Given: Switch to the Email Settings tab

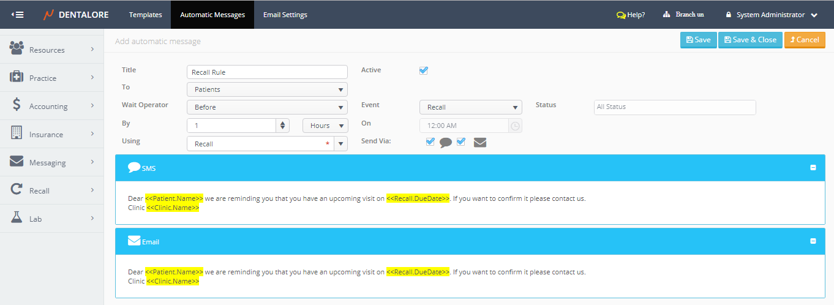Looking at the screenshot, I should (x=285, y=15).
